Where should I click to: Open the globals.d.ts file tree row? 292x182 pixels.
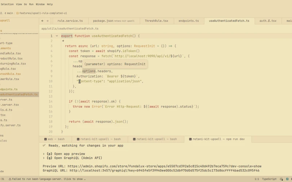click(6, 110)
